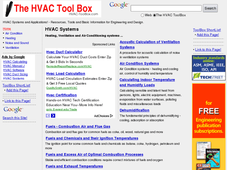Image resolution: width=227 pixels, height=170 pixels.
Task: Open Fuels and Chemicals Ignition Temperatures link
Action: pyautogui.click(x=92, y=138)
